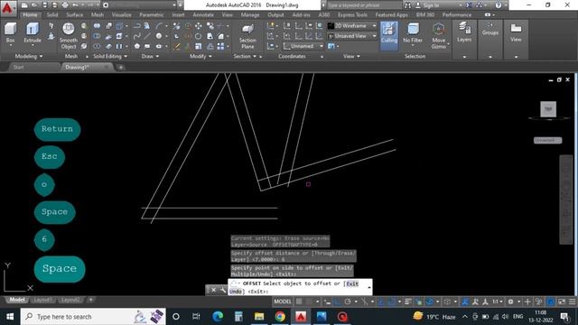Image resolution: width=578 pixels, height=325 pixels.
Task: Add a new layout with plus button
Action: [90, 300]
